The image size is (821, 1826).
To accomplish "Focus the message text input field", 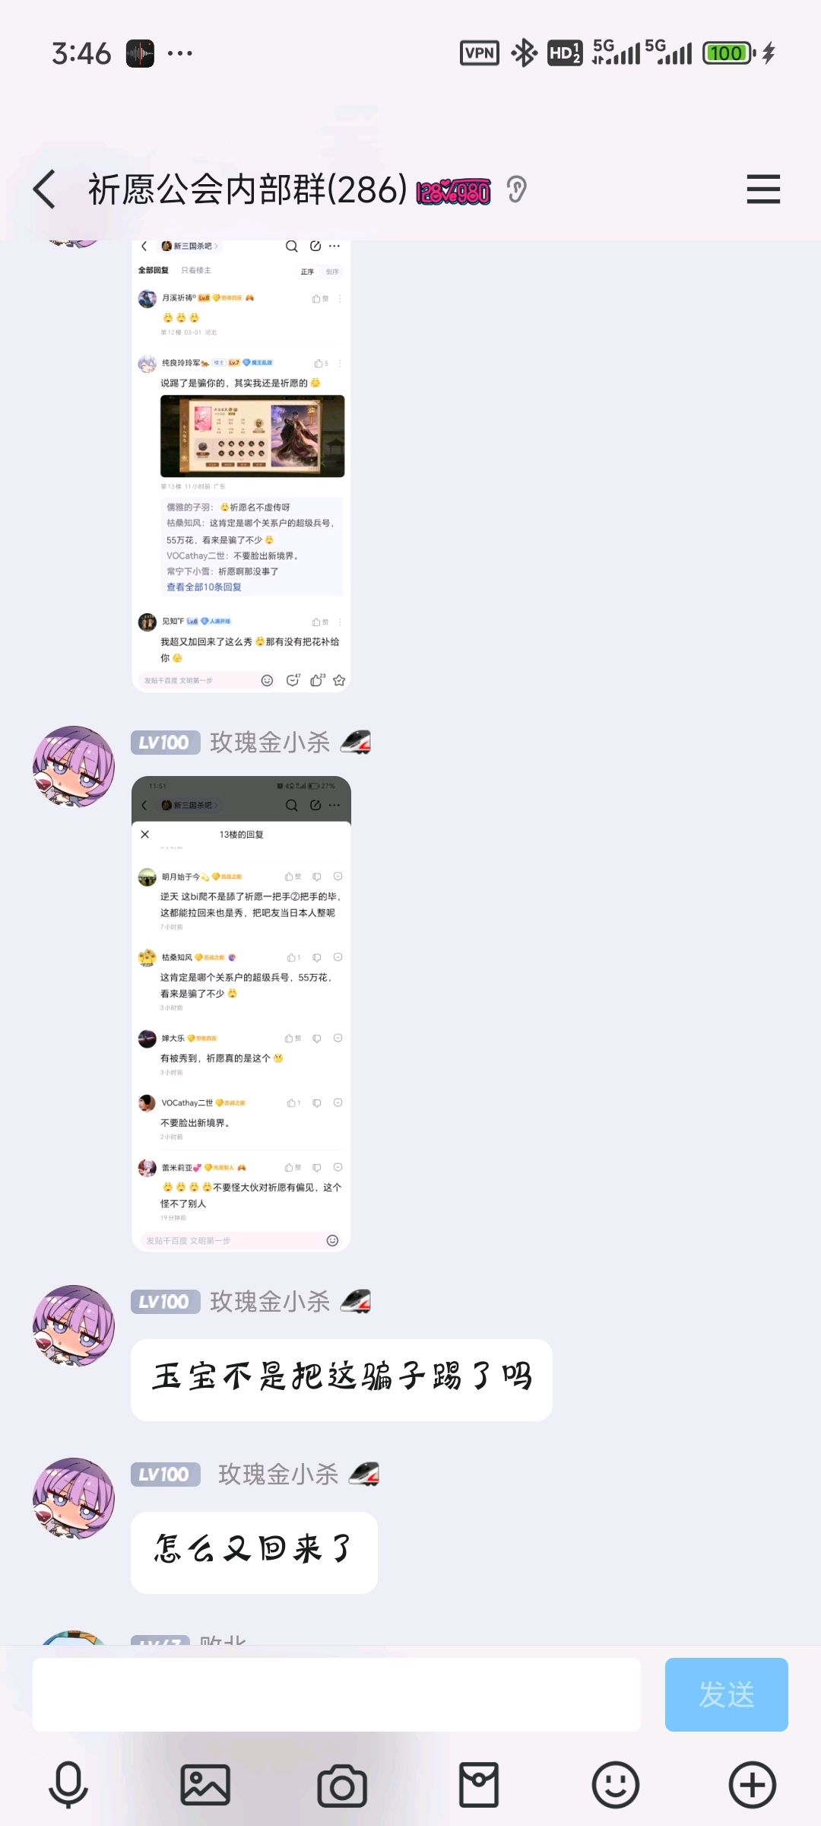I will (x=337, y=1694).
